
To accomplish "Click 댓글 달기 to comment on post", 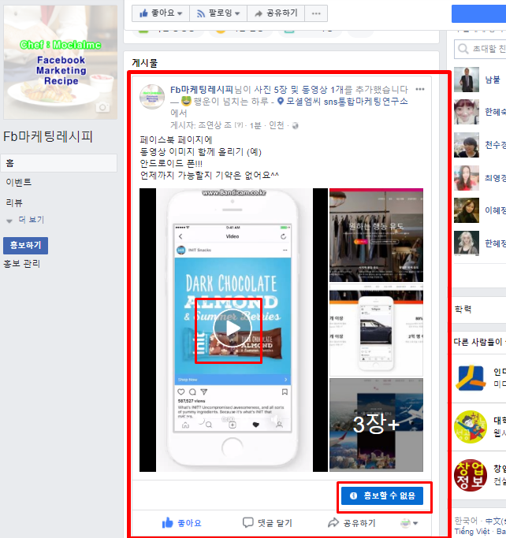I will tap(267, 523).
